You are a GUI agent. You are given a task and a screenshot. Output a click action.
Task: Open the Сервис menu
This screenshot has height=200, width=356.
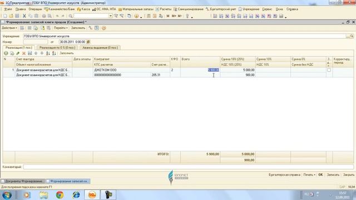(267, 9)
